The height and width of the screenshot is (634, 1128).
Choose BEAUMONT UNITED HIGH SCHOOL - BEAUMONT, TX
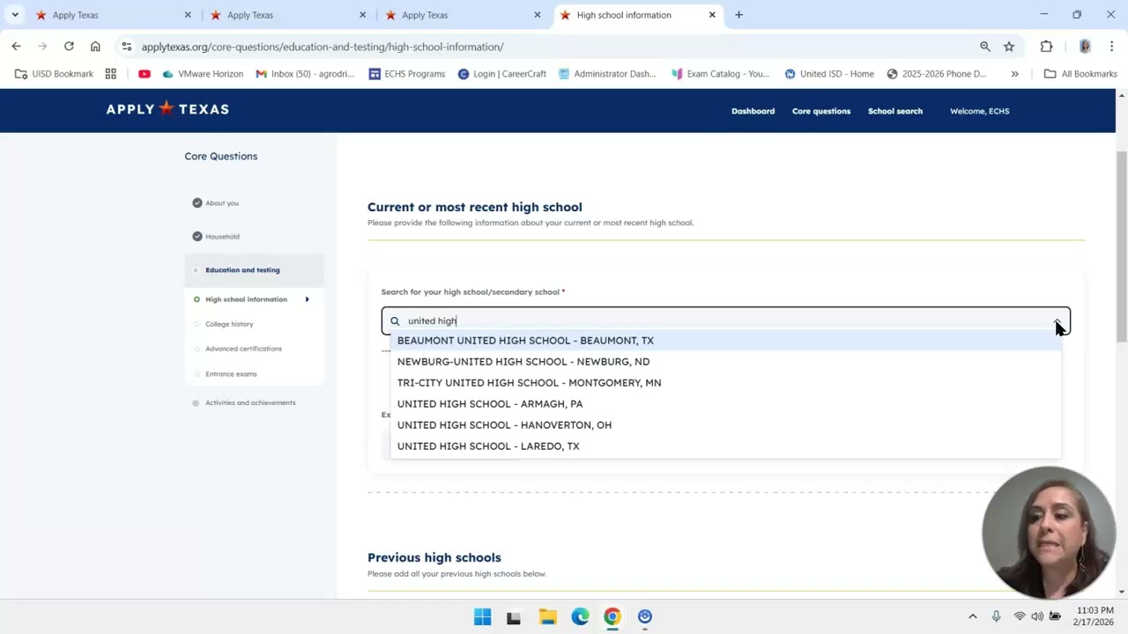pyautogui.click(x=725, y=341)
